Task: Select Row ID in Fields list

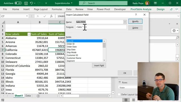Action: click(x=84, y=41)
